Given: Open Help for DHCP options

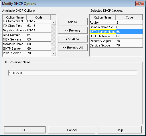Looking at the screenshot, I should click(x=120, y=130).
